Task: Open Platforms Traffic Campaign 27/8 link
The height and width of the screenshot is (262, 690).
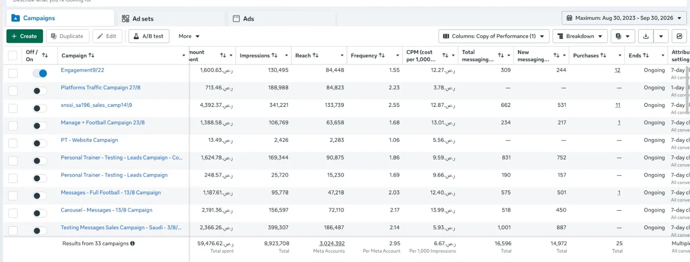Action: 101,88
